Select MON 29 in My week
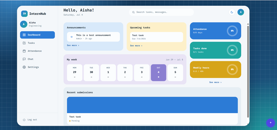This screenshot has width=277, height=130. pyautogui.click(x=74, y=73)
